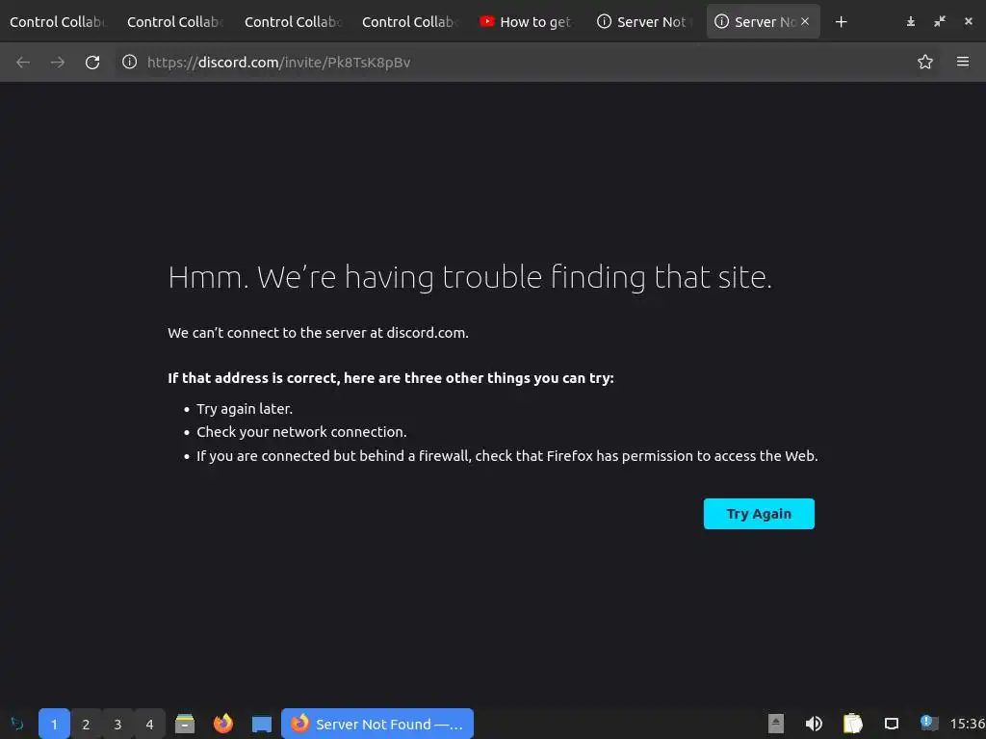Switch to workspace 4
This screenshot has width=986, height=739.
149,724
